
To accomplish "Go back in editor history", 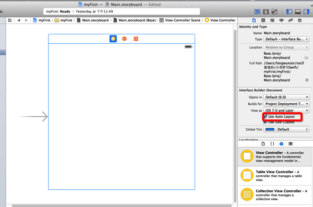I will click(x=19, y=20).
